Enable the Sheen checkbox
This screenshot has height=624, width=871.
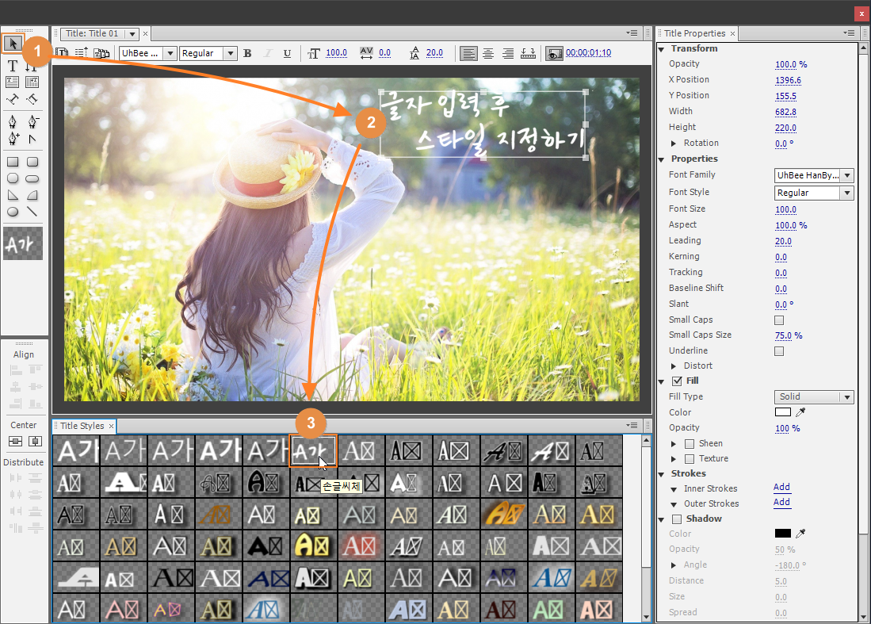690,443
